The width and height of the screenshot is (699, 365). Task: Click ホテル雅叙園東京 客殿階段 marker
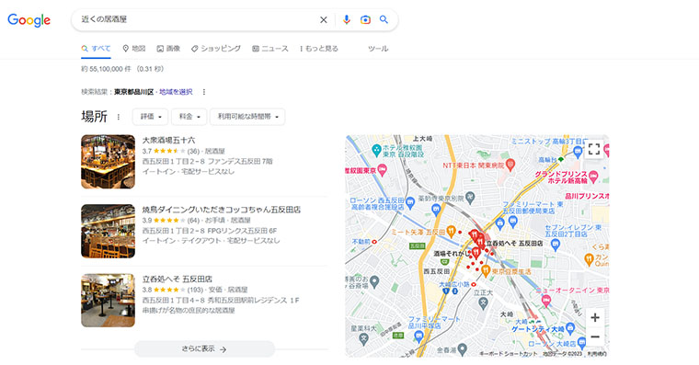(377, 150)
